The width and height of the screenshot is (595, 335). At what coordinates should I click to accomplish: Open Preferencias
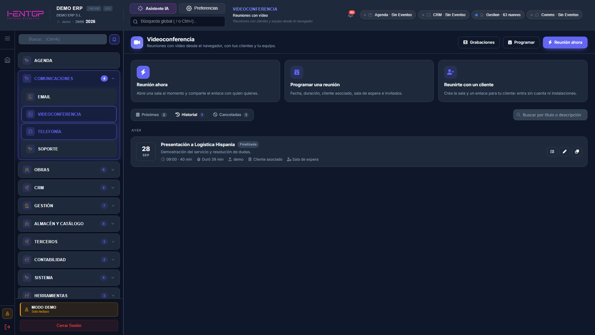(x=202, y=8)
